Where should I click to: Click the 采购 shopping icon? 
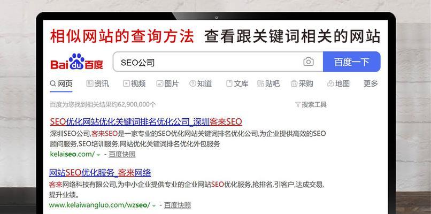point(294,83)
